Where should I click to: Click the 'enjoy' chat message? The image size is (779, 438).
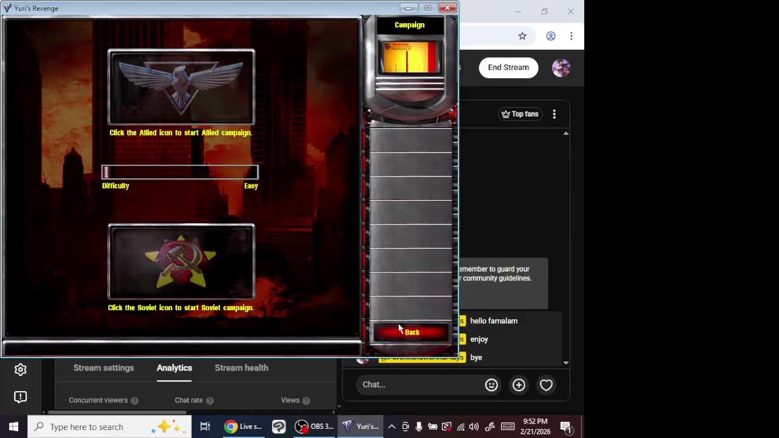pos(479,339)
